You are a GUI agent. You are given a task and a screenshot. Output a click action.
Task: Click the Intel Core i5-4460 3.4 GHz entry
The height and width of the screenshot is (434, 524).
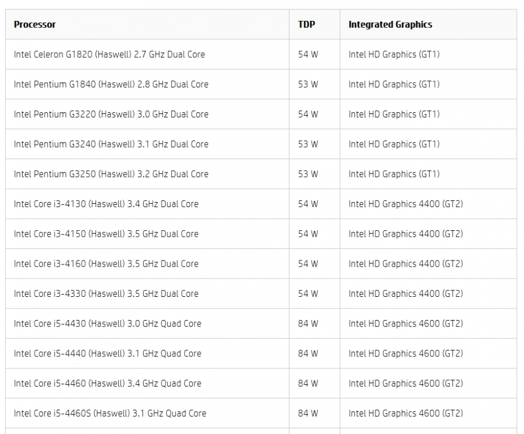108,384
